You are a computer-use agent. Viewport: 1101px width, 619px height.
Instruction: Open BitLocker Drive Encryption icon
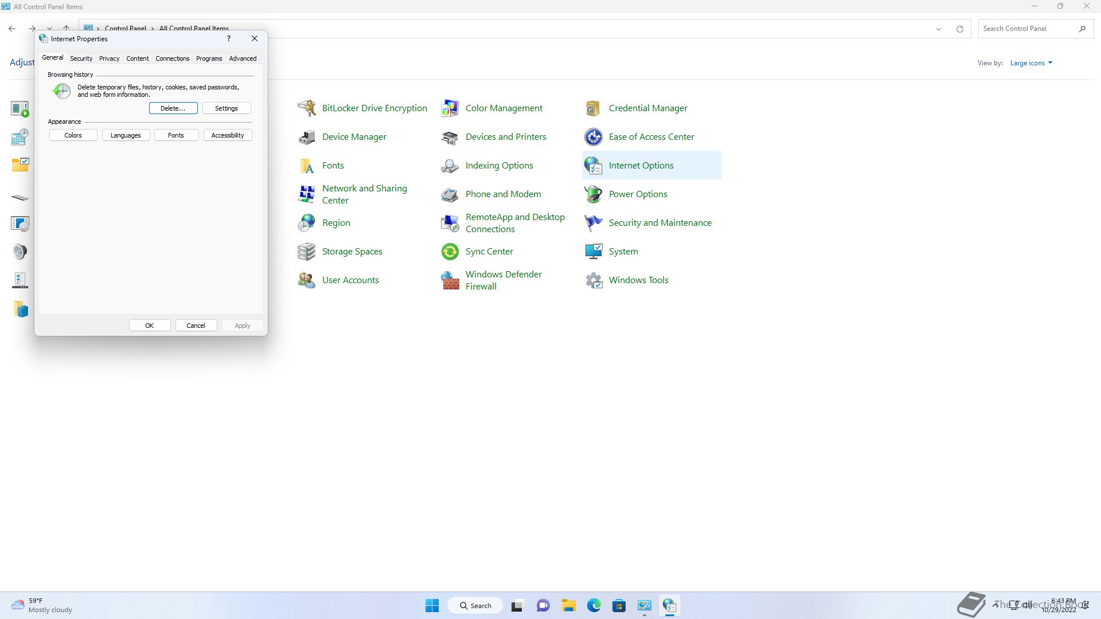click(x=307, y=108)
